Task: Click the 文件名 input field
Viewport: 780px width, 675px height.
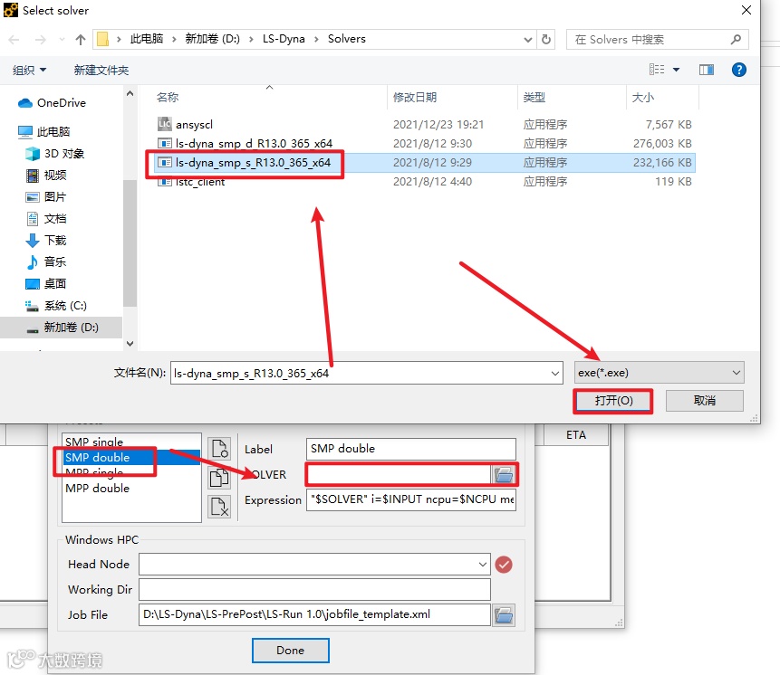Action: point(367,373)
